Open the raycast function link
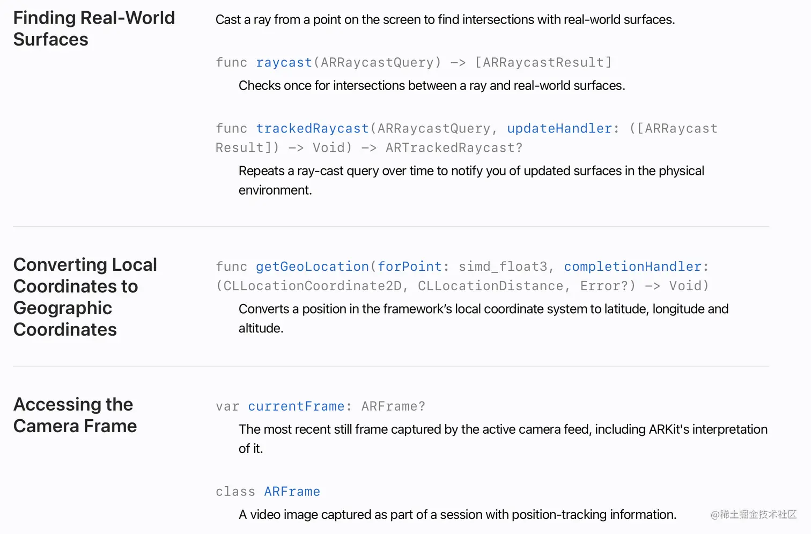 284,63
